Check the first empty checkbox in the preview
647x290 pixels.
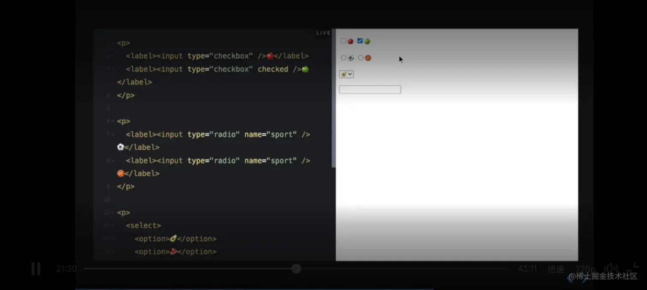[x=343, y=41]
